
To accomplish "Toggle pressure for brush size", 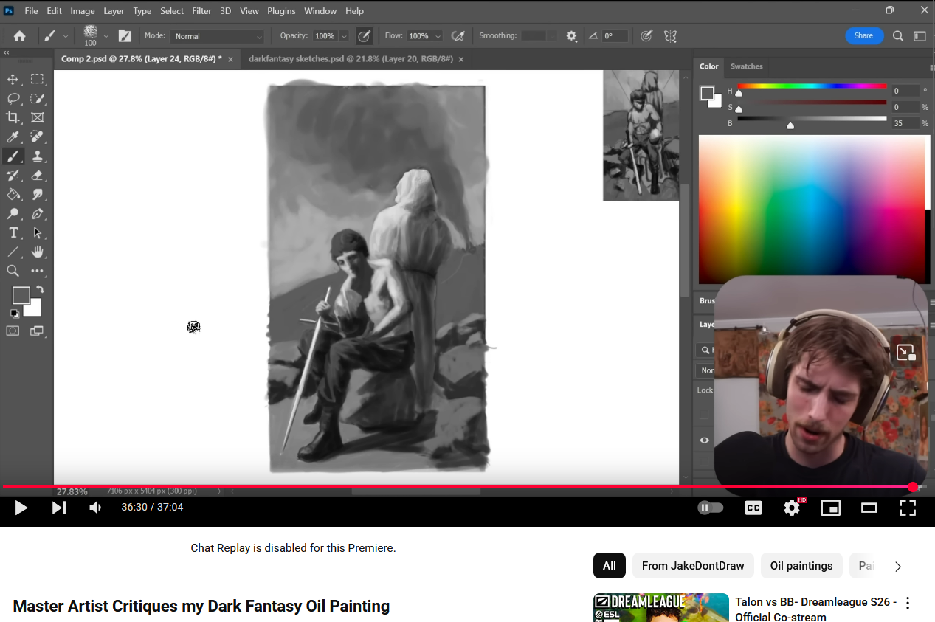I will click(646, 35).
